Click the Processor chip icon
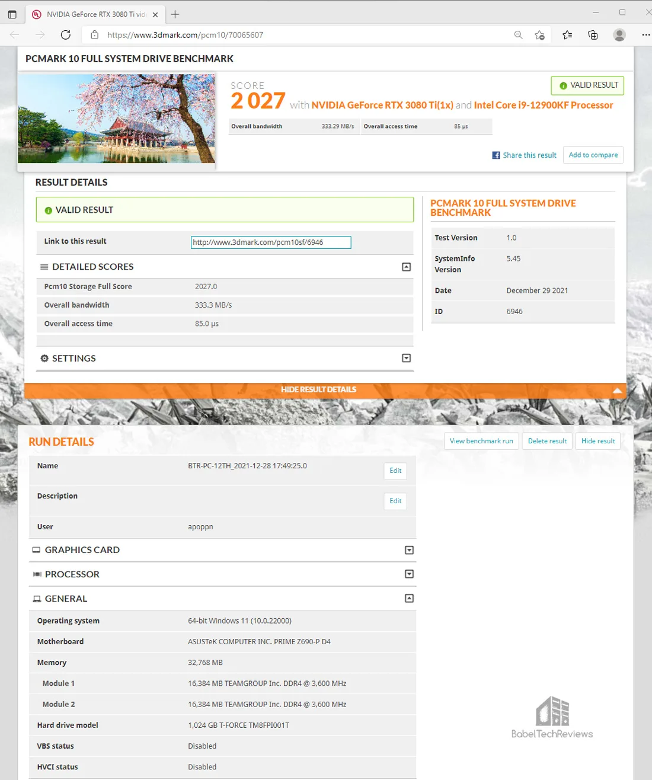This screenshot has width=652, height=780. click(37, 574)
